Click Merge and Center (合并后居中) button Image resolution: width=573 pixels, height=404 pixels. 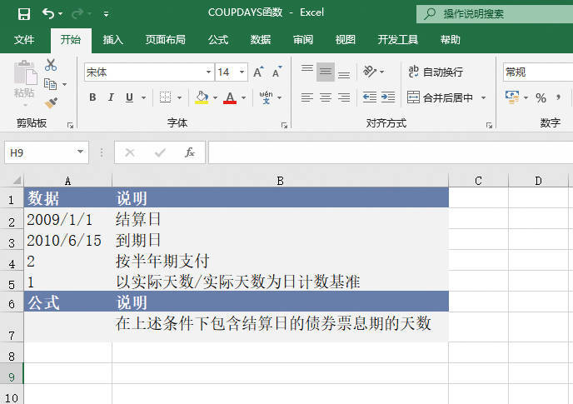440,97
